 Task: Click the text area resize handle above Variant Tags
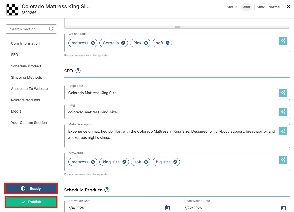point(177,27)
